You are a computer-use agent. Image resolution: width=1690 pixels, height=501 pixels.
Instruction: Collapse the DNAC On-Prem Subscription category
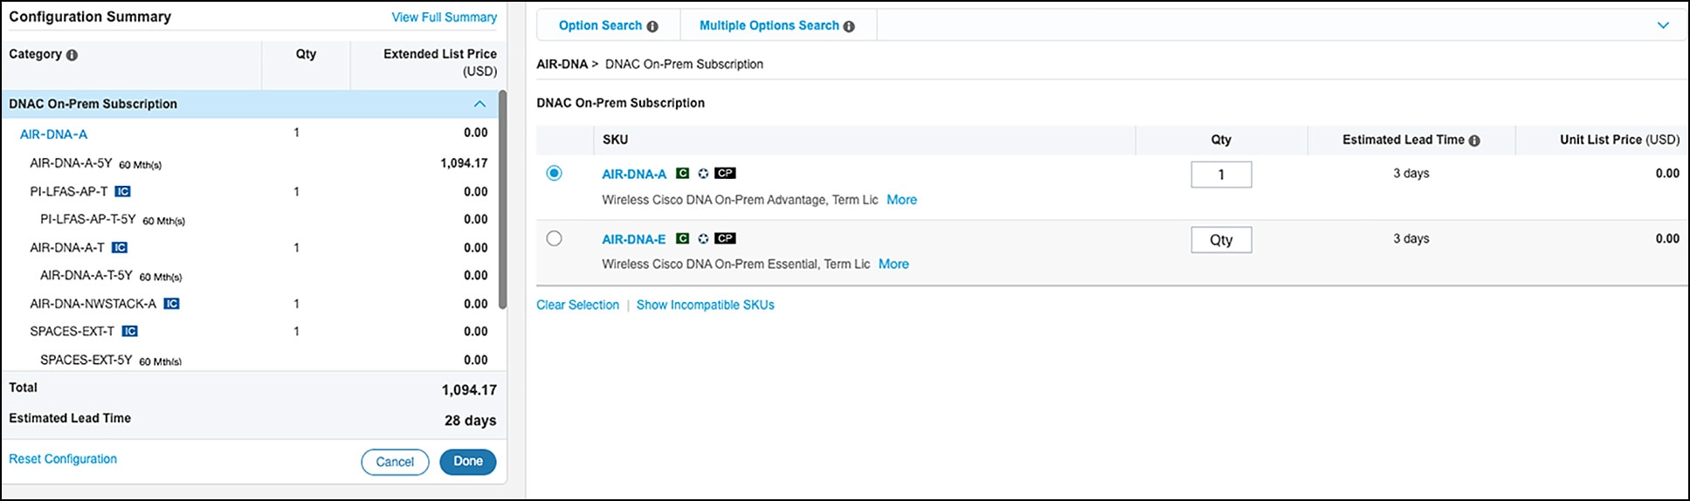tap(479, 104)
